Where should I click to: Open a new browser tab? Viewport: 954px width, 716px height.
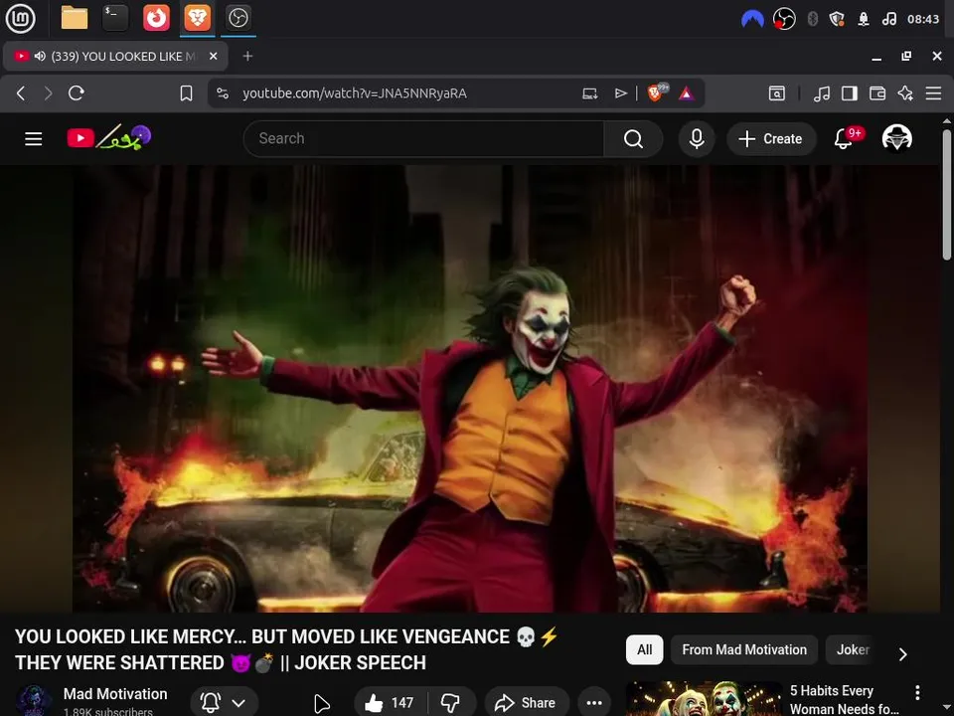247,56
